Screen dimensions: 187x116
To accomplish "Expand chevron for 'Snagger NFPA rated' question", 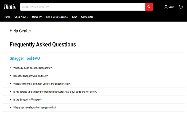I will [10, 99].
